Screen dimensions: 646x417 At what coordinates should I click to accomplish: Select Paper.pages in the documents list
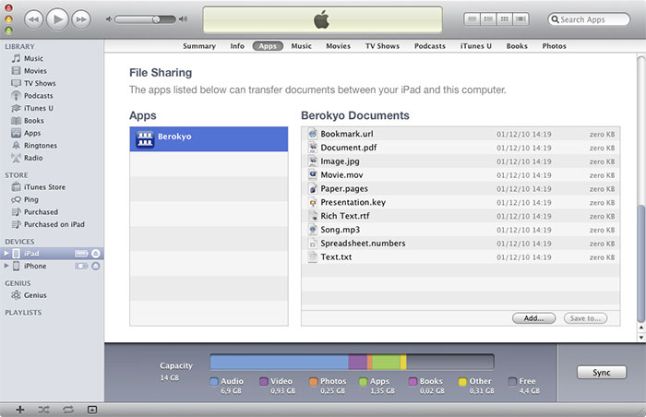click(x=461, y=189)
